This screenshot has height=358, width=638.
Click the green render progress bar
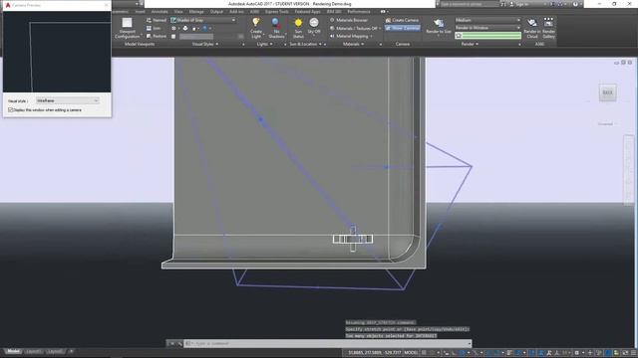491,36
